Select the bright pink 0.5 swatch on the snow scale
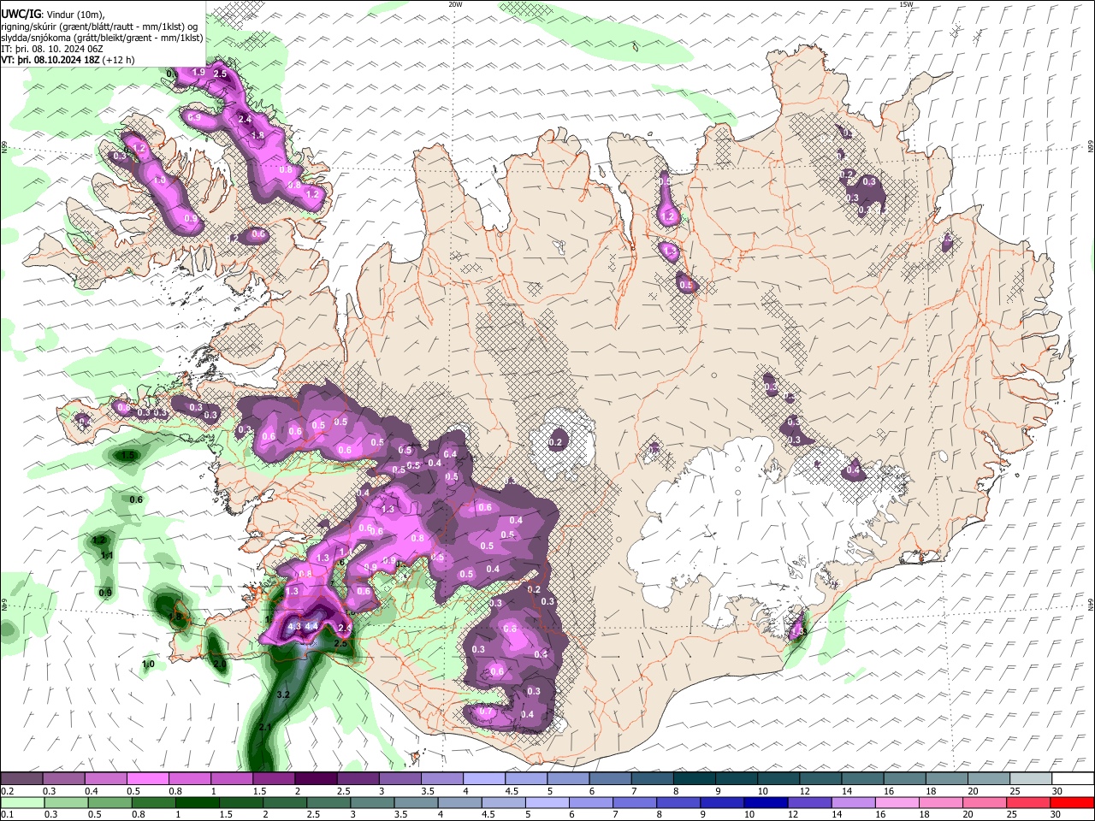 pyautogui.click(x=147, y=779)
